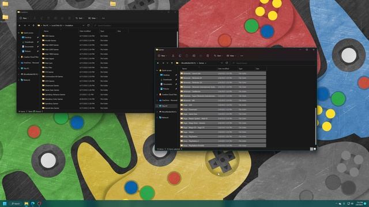Select Sega - Master System - Mark III folder
This screenshot has height=207, width=369.
[x=223, y=118]
